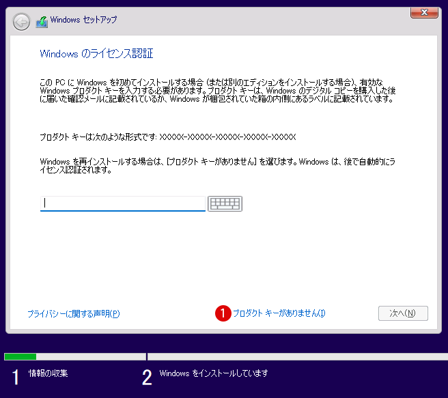Click the reinstall instructions paragraph

(217, 166)
